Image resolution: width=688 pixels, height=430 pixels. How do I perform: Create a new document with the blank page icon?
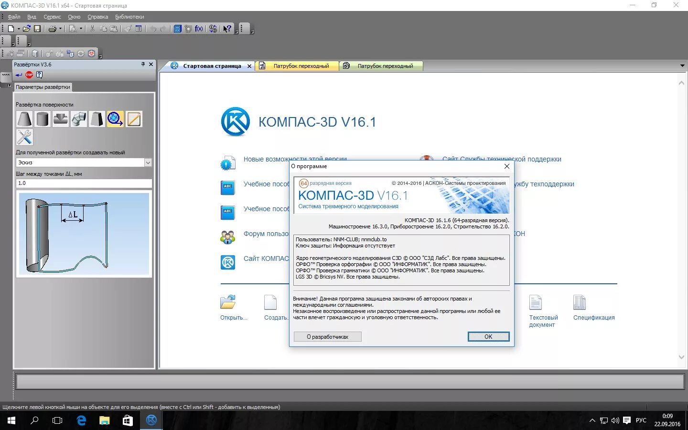pyautogui.click(x=11, y=29)
